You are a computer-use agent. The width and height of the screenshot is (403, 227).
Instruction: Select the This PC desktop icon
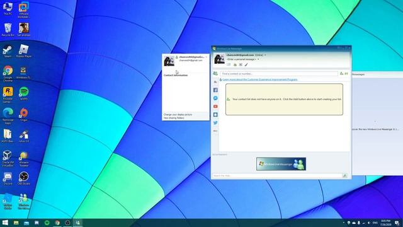[8, 8]
